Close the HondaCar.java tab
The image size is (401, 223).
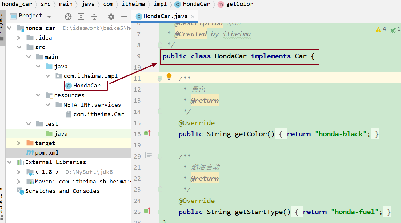click(193, 17)
